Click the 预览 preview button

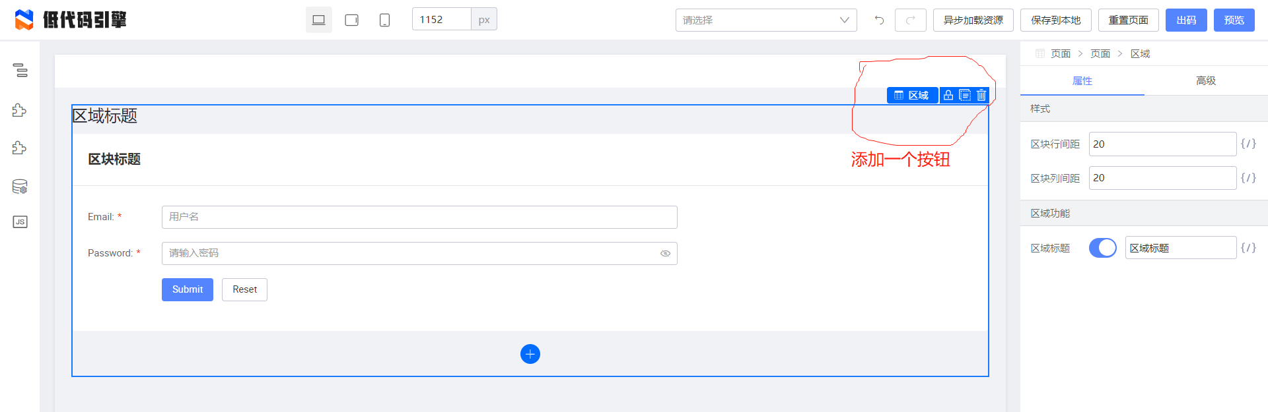[1234, 20]
